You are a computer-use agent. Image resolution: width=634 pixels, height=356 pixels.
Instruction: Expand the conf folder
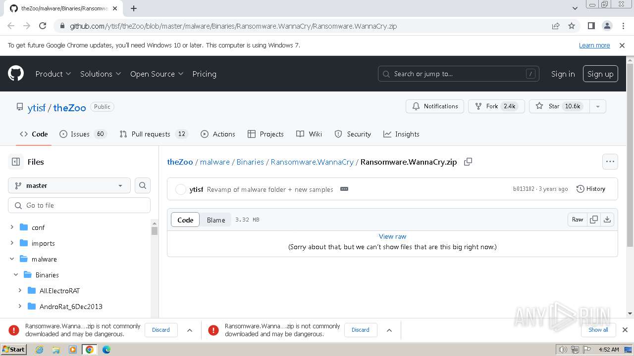[12, 227]
